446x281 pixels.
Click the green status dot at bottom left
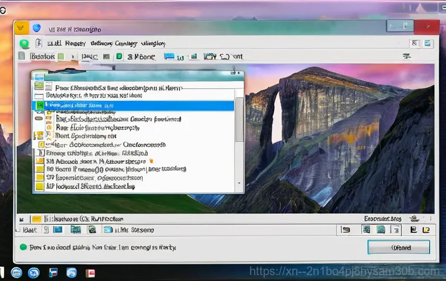23,247
